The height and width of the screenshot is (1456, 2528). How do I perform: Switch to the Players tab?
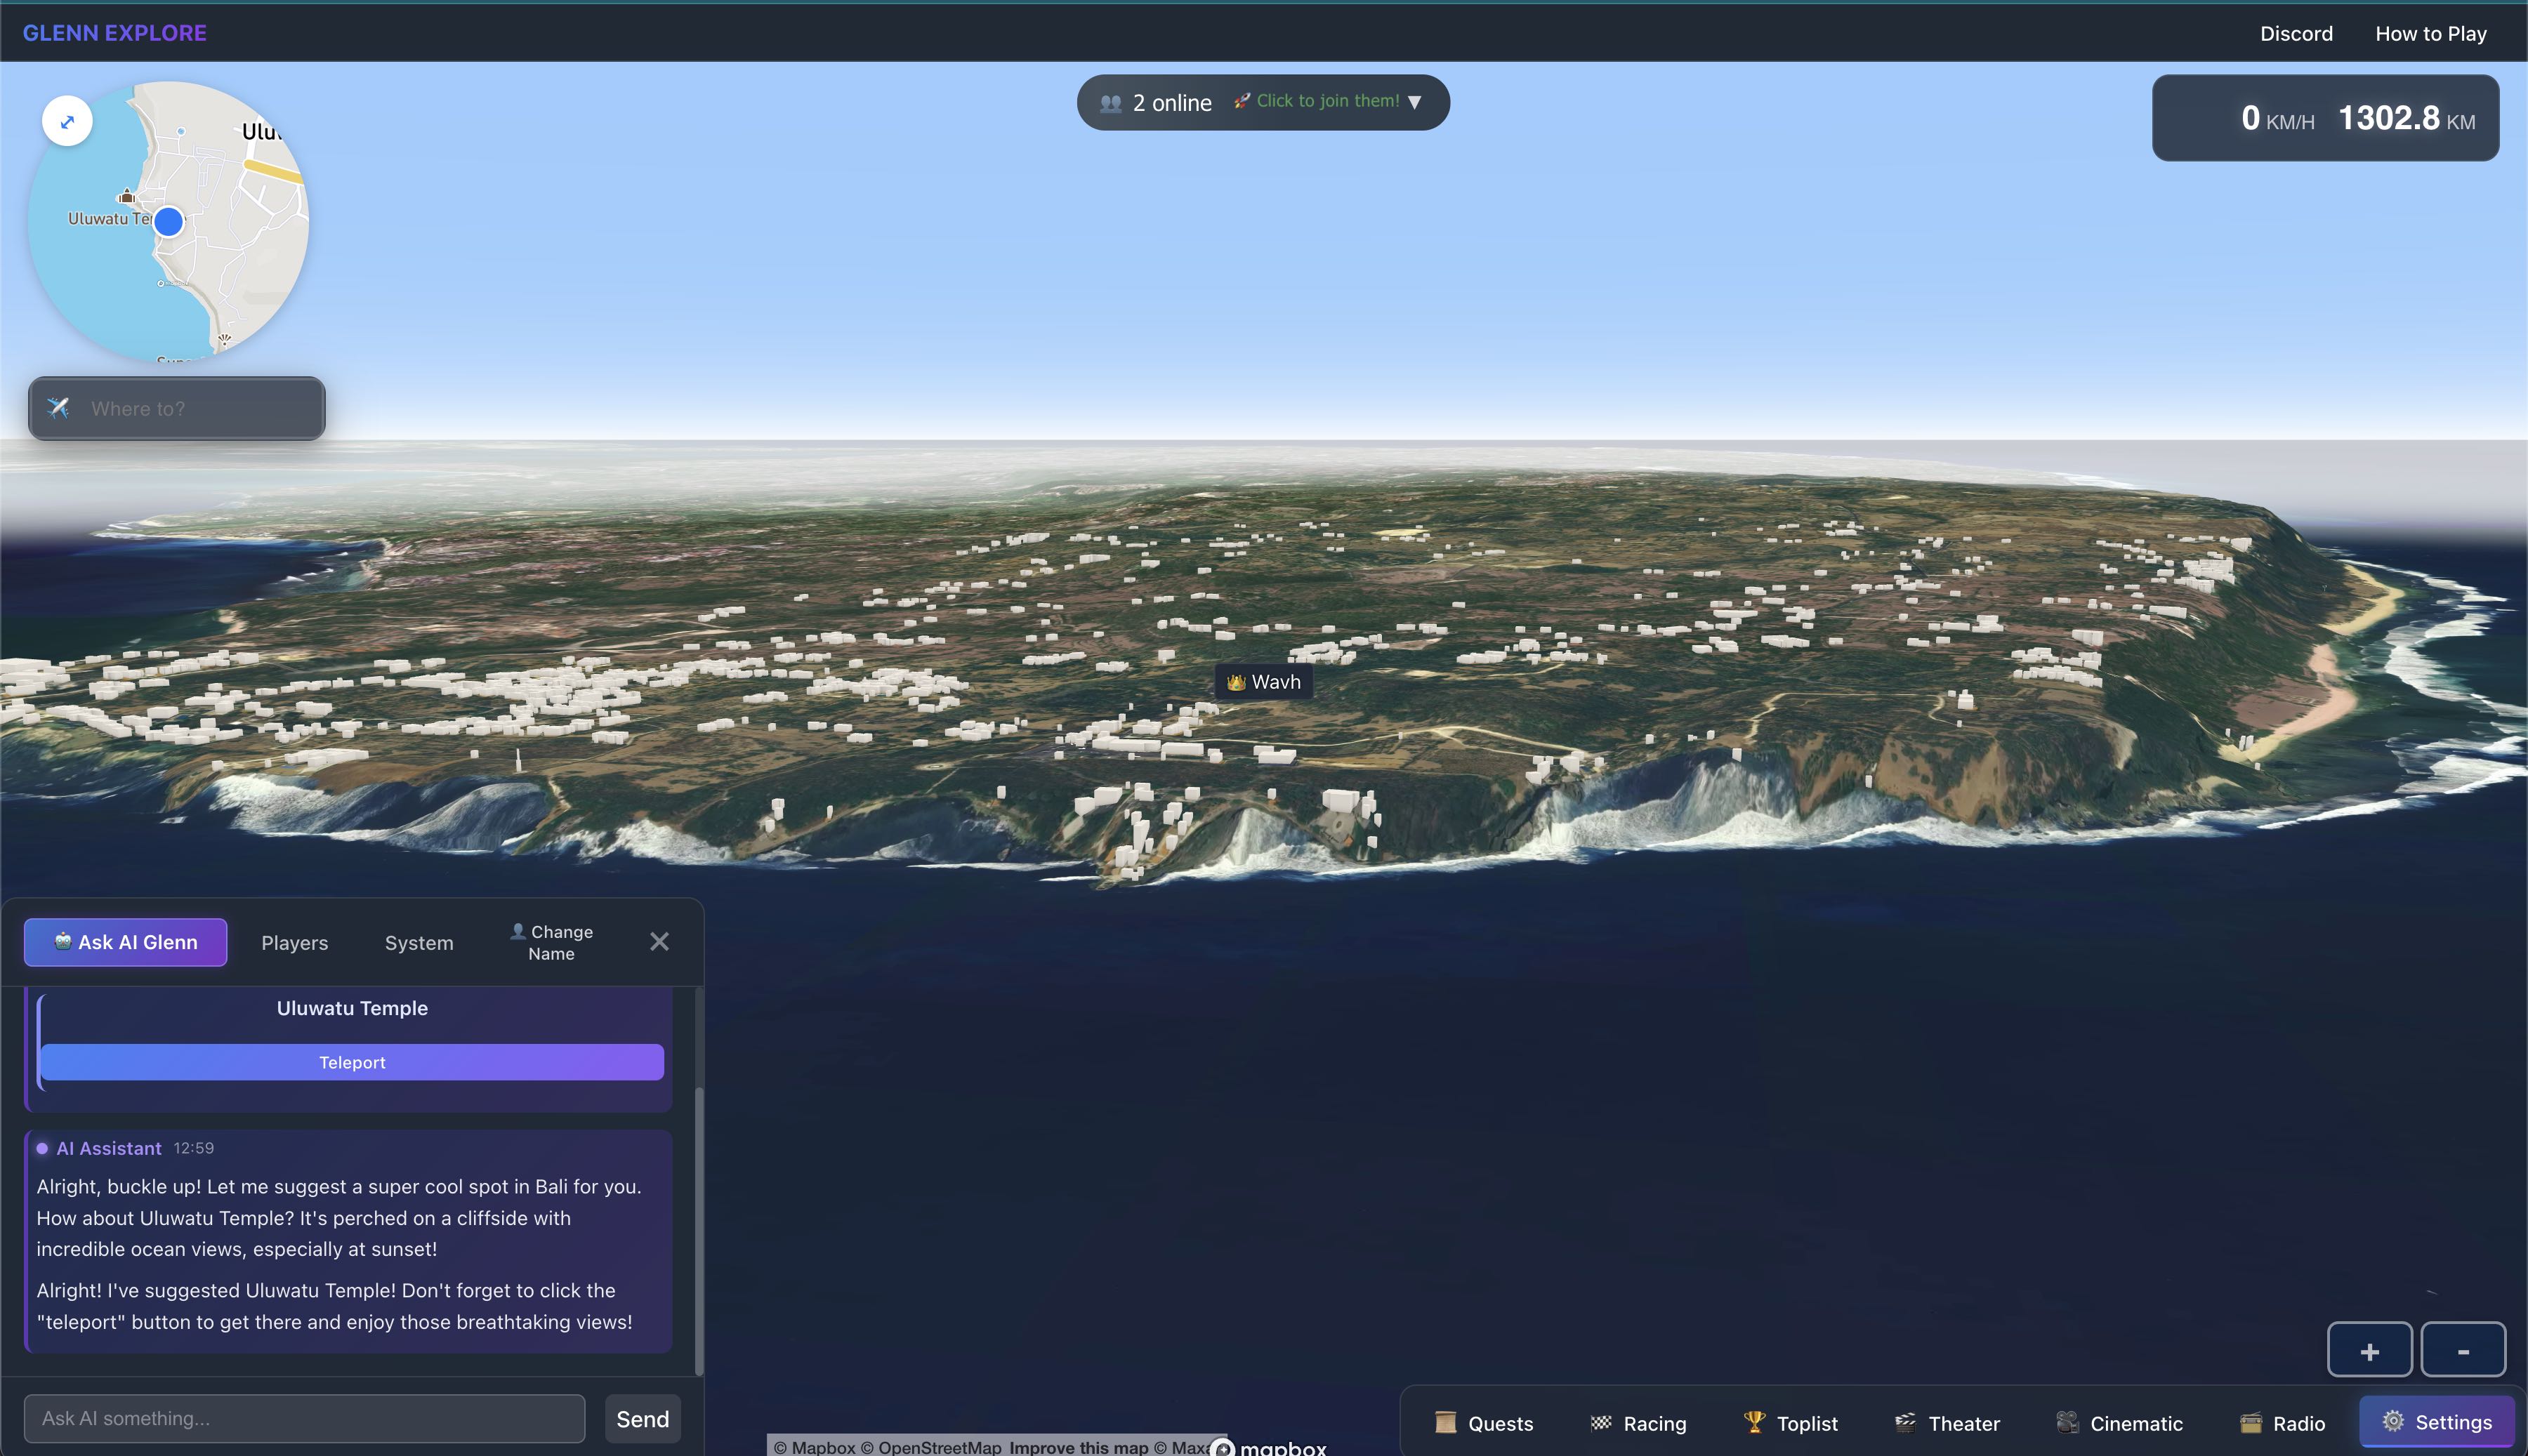(294, 942)
